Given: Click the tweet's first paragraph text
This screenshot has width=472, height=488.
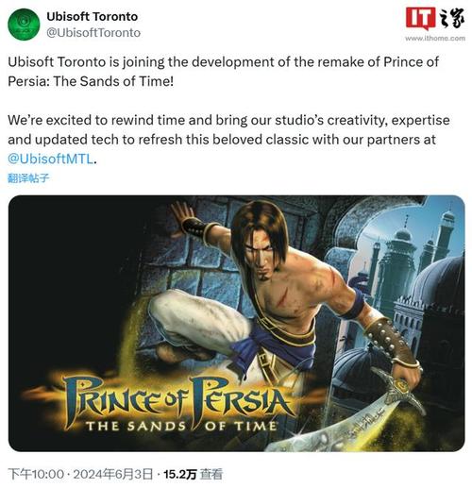Looking at the screenshot, I should click(x=223, y=72).
